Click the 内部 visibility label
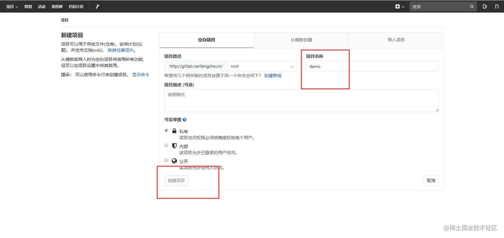 [184, 147]
